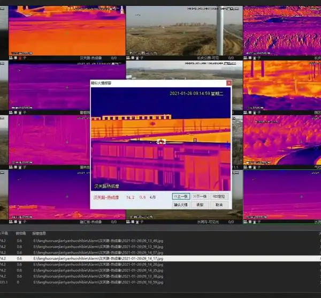Open the top-center visible-light camera view with the pole
Viewport: 321px width, 298px height.
point(184,31)
